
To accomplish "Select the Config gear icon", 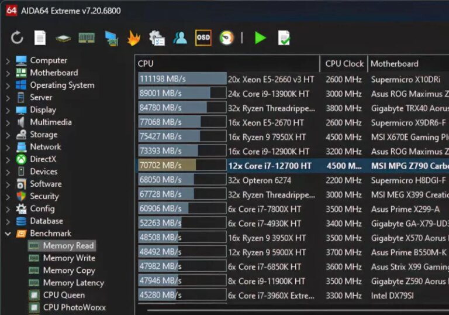I will [x=21, y=208].
